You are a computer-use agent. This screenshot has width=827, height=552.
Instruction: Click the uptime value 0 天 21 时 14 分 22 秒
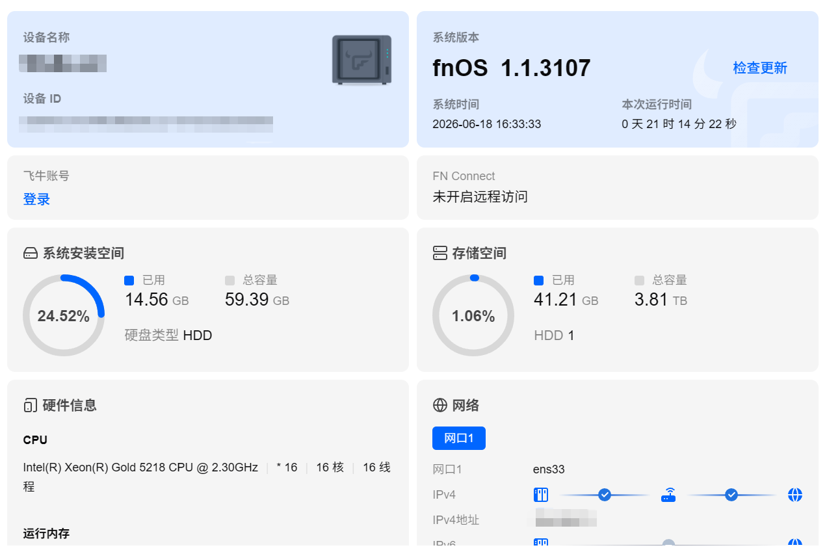tap(679, 124)
